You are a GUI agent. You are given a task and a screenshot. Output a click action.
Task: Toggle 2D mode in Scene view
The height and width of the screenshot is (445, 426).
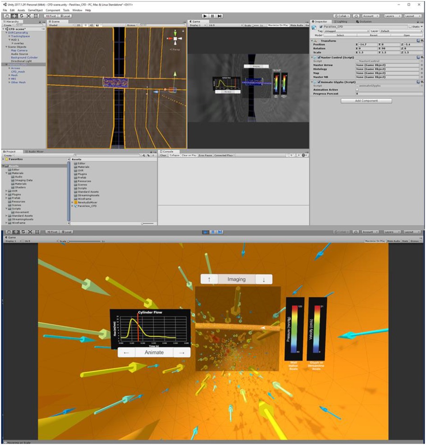click(78, 25)
